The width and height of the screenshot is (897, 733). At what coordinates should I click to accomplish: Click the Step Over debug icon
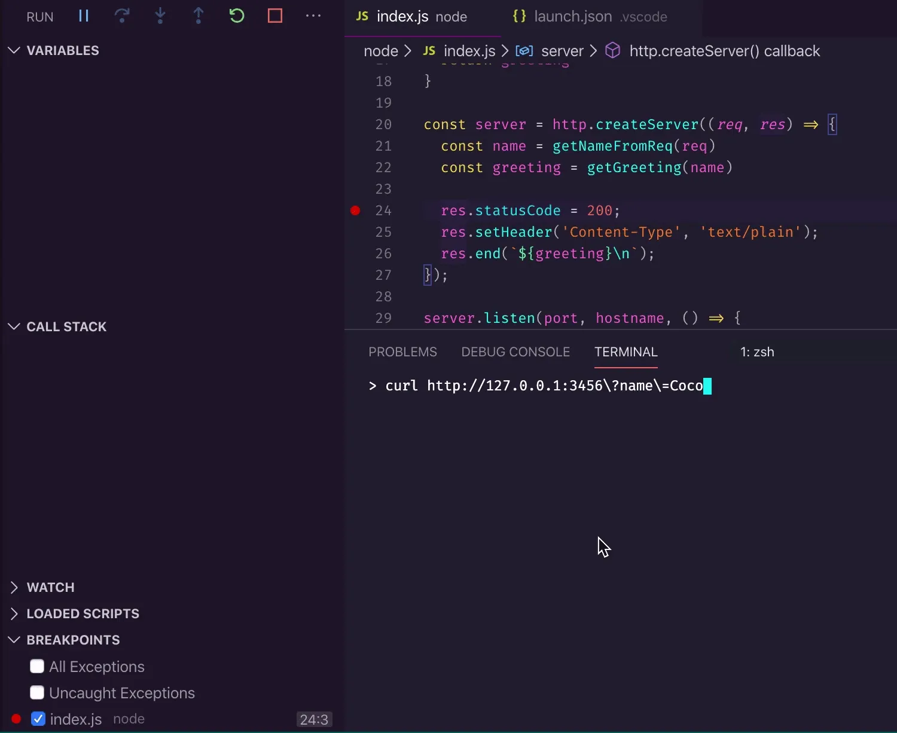(122, 16)
